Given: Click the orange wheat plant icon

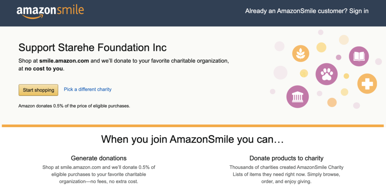Looking at the screenshot, I should point(300,54).
